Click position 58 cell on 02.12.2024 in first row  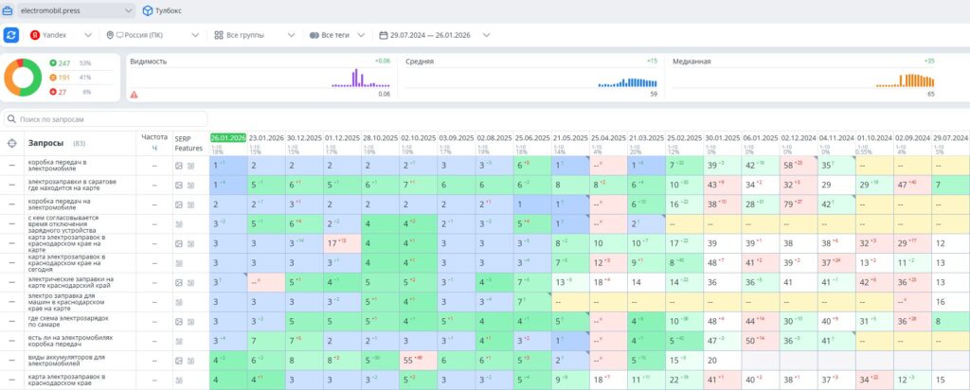coord(798,166)
